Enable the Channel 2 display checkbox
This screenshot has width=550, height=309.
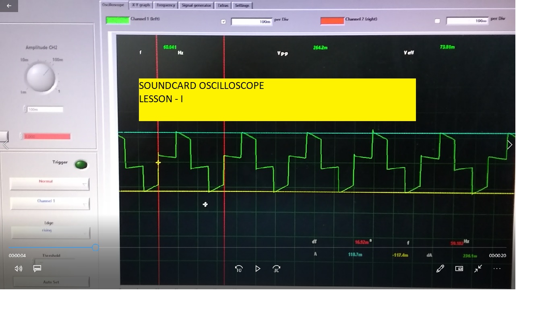(x=437, y=20)
